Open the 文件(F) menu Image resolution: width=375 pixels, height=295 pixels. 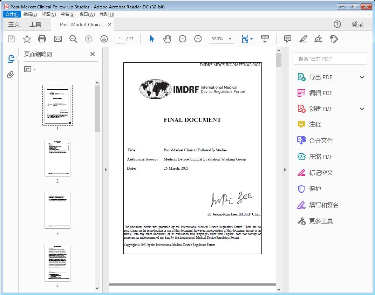12,14
